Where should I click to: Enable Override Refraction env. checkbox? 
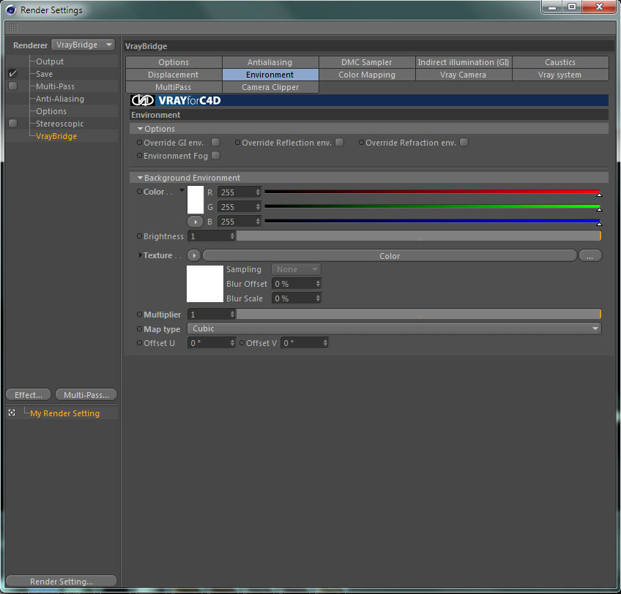click(464, 142)
